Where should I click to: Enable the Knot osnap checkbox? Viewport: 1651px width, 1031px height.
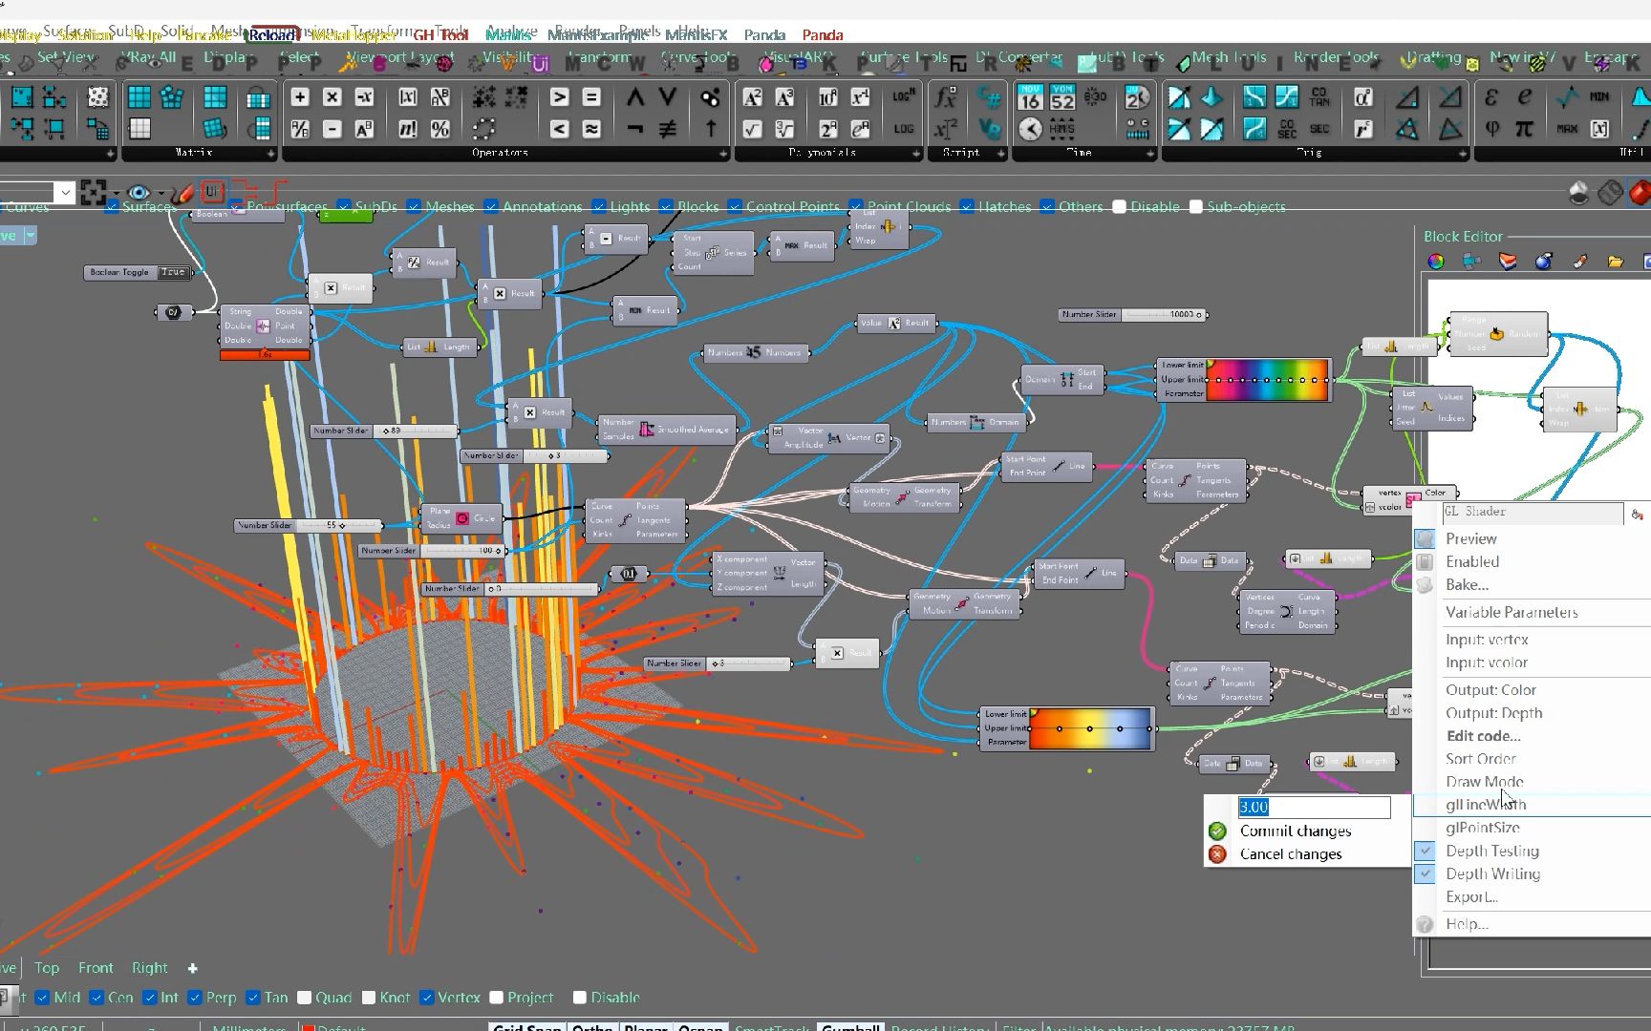click(369, 998)
